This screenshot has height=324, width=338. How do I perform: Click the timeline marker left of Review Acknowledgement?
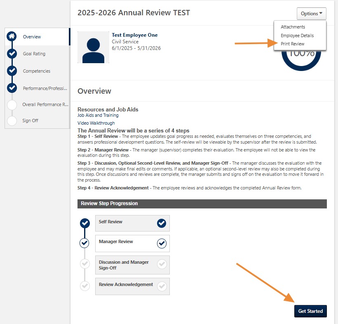coord(85,286)
